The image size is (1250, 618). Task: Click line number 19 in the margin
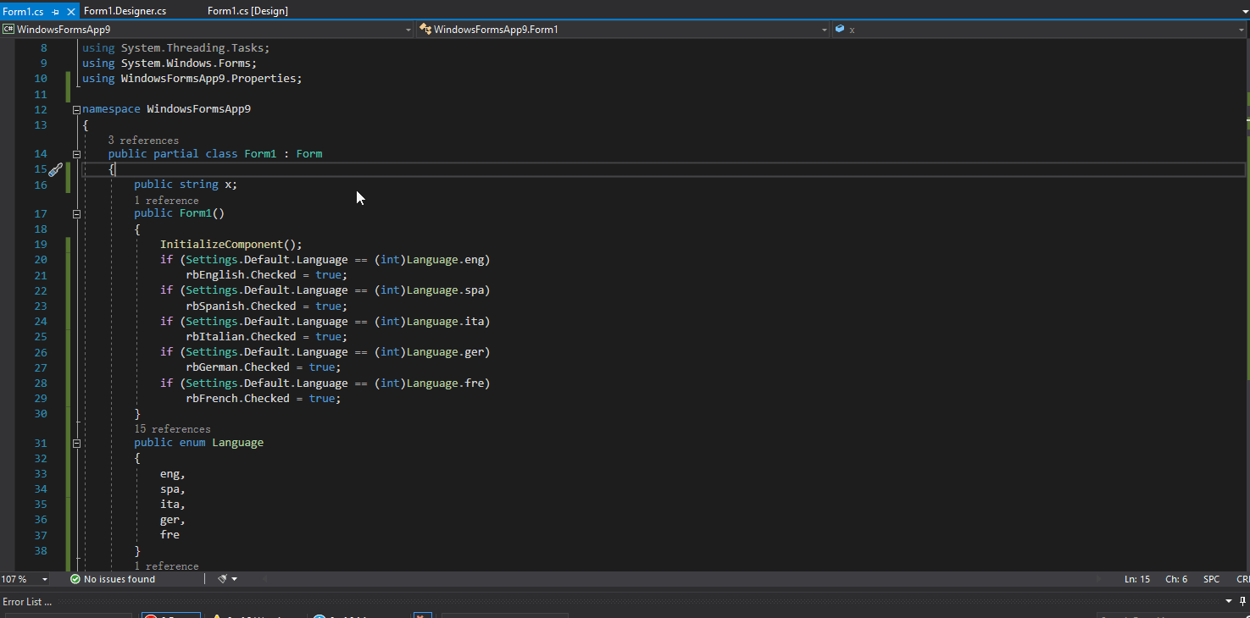point(41,245)
